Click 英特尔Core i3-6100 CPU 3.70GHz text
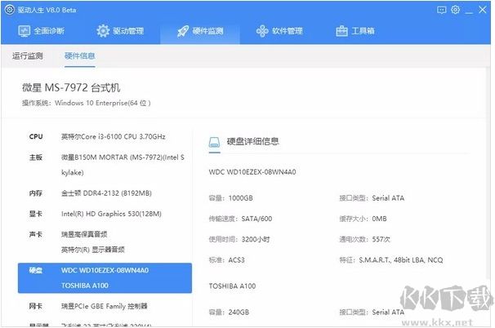 pyautogui.click(x=114, y=136)
